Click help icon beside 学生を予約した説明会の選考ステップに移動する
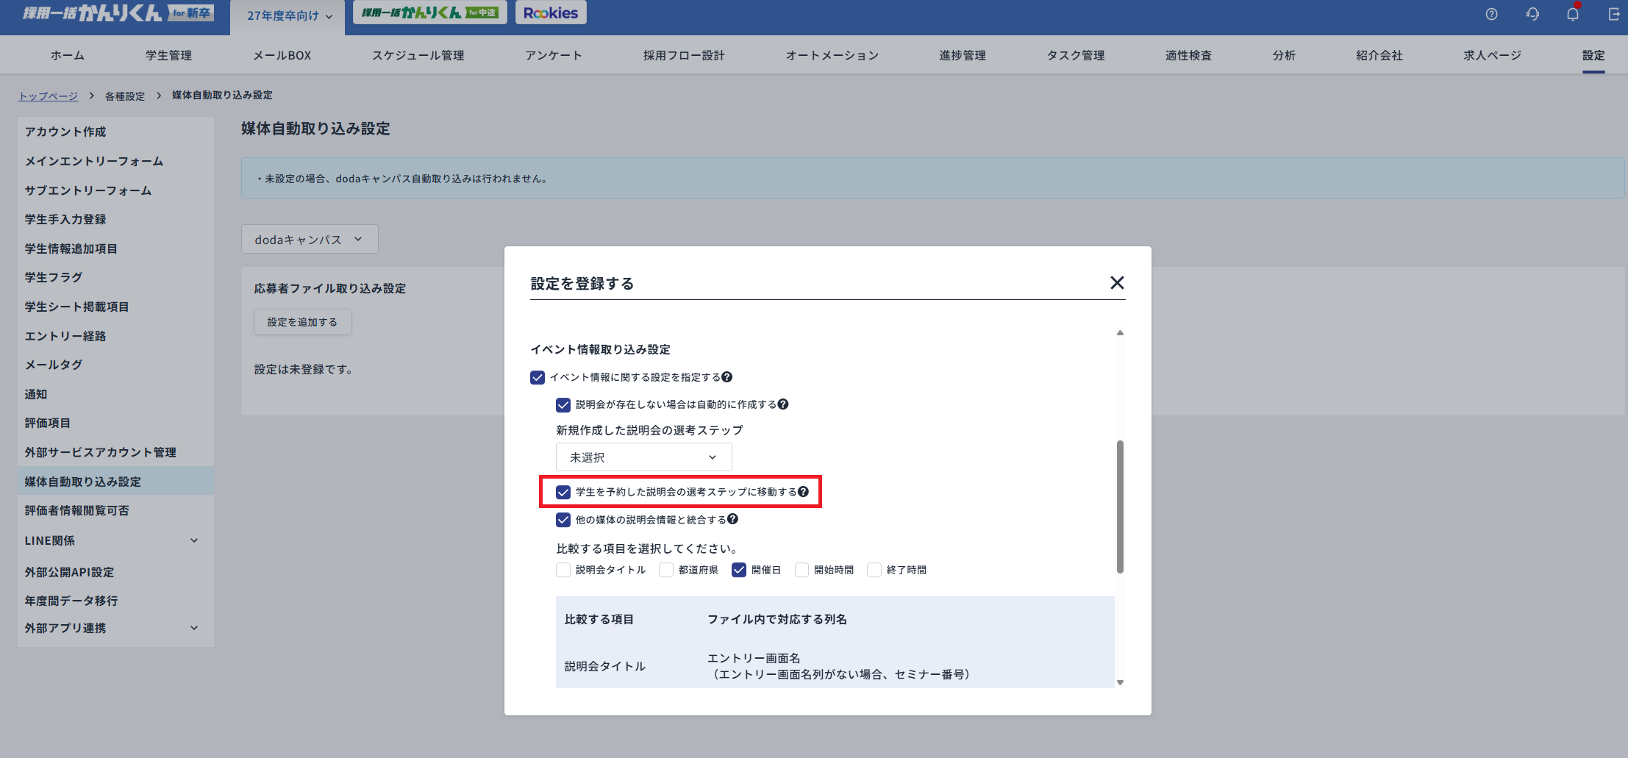The height and width of the screenshot is (758, 1628). pyautogui.click(x=803, y=492)
